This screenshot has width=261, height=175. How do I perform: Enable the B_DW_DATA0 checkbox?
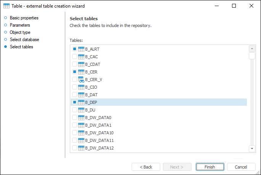click(x=74, y=118)
